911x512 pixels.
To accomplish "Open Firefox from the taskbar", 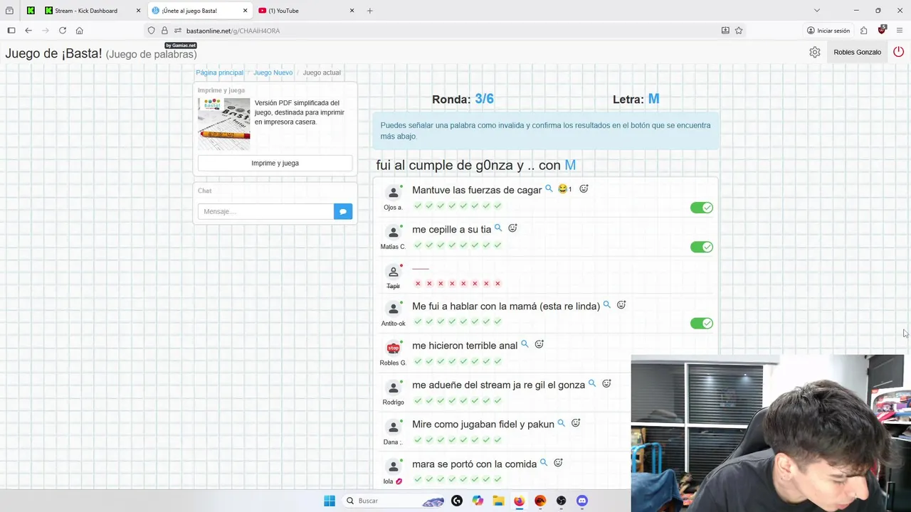I will point(519,501).
